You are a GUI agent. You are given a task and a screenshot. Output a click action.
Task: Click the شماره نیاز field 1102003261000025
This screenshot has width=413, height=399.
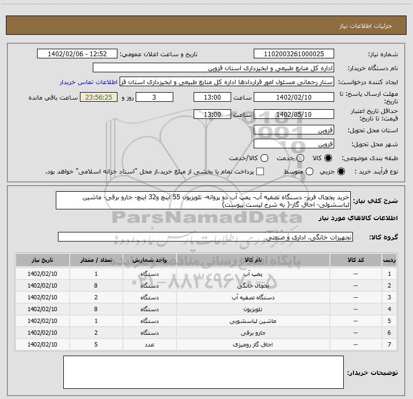pyautogui.click(x=294, y=54)
